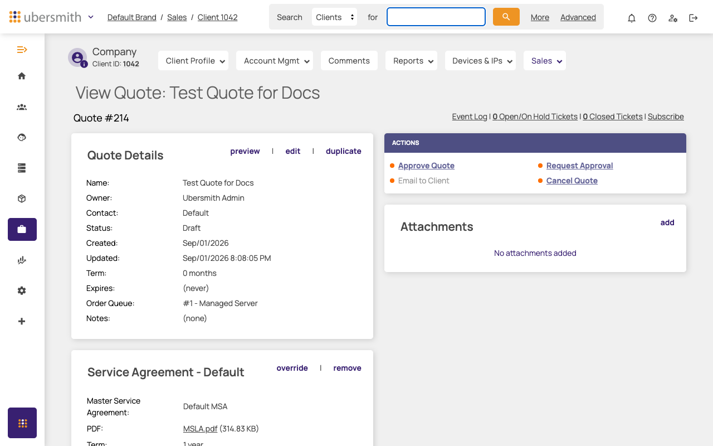Open the More search link
The image size is (713, 446).
(x=540, y=17)
